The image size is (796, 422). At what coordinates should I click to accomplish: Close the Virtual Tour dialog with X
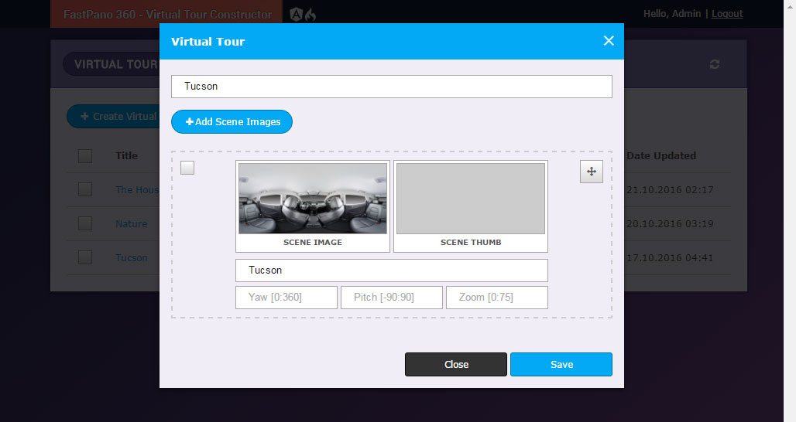click(608, 41)
